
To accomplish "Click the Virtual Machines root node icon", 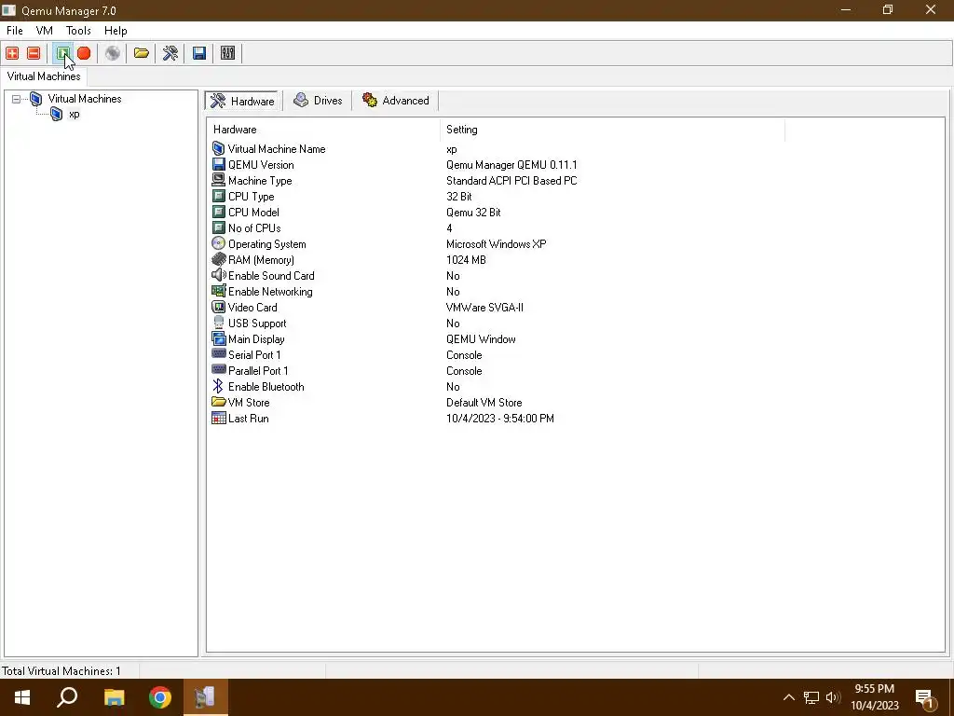I will [x=36, y=99].
